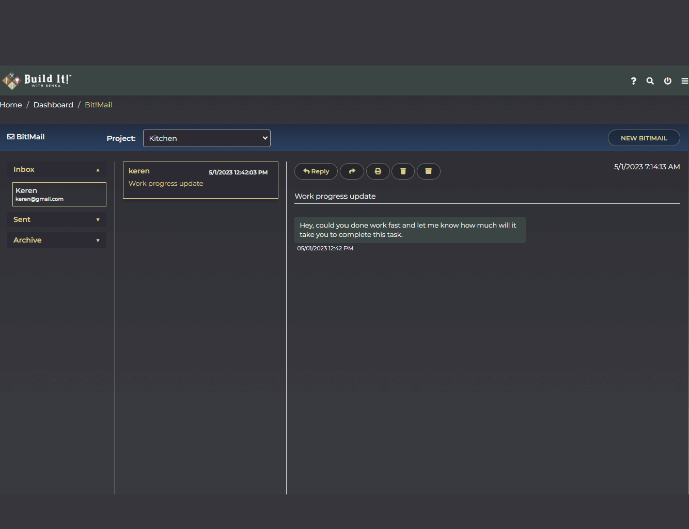This screenshot has width=689, height=529.
Task: Expand the Sent section
Action: click(57, 219)
